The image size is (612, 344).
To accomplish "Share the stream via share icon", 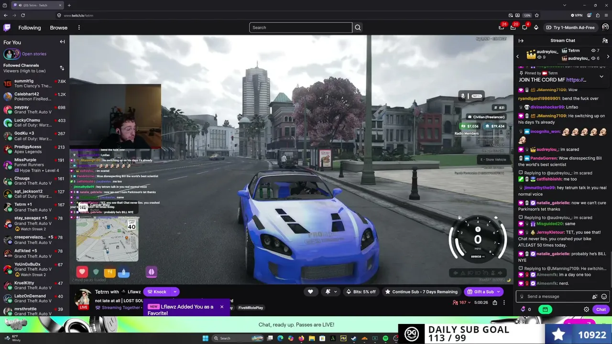I will [x=495, y=302].
